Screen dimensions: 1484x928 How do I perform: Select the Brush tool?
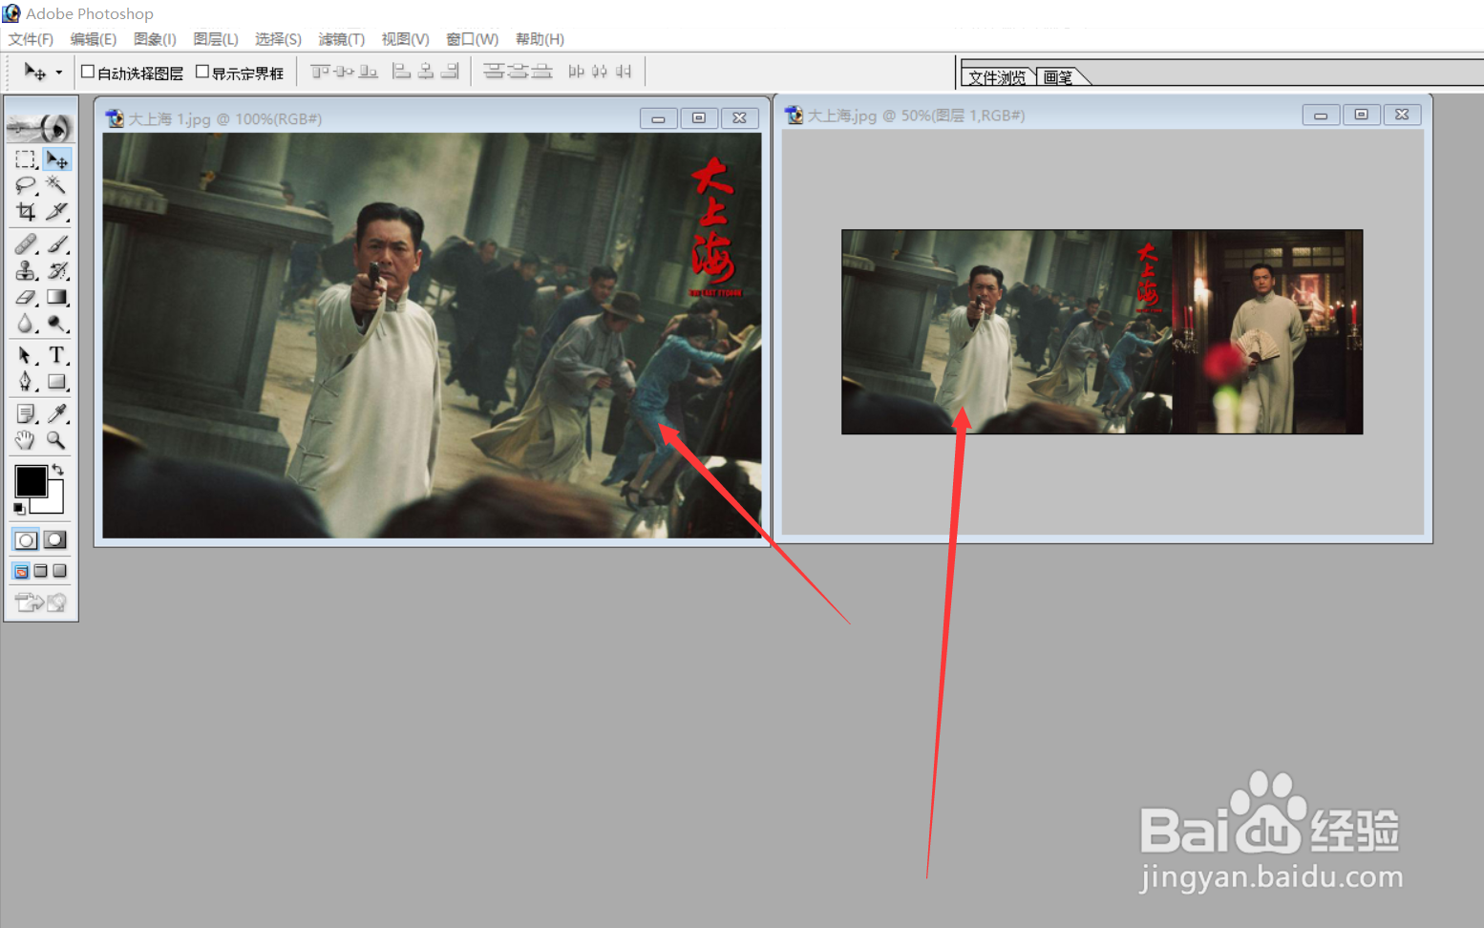point(56,244)
